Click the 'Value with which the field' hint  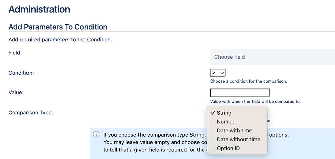255,101
